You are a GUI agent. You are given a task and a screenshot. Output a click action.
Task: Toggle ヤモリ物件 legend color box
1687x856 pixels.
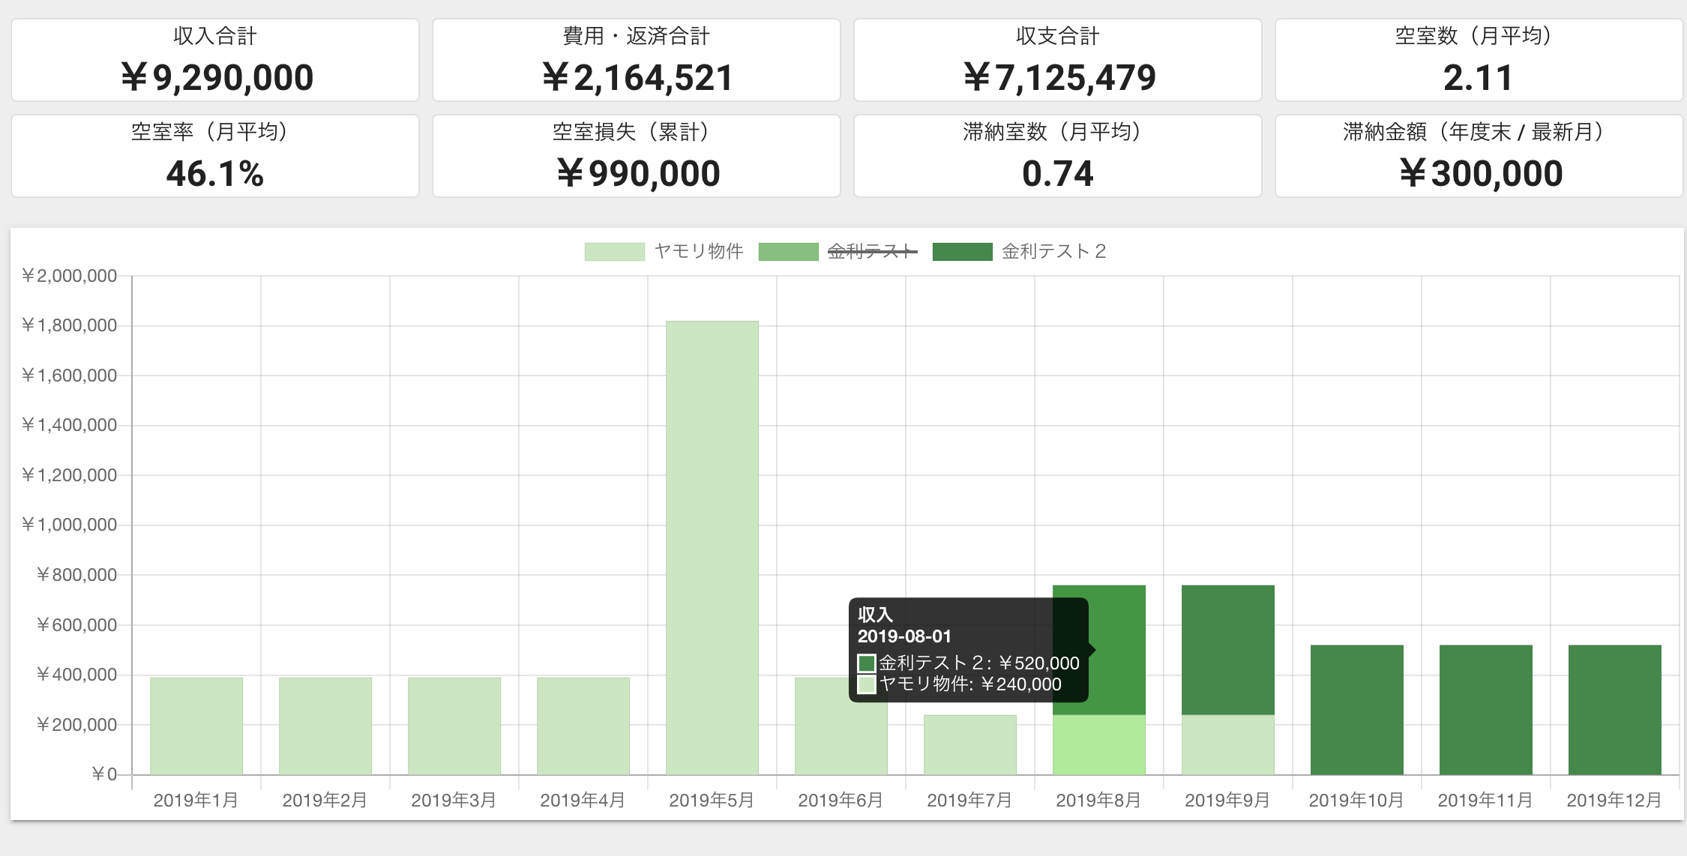click(614, 252)
